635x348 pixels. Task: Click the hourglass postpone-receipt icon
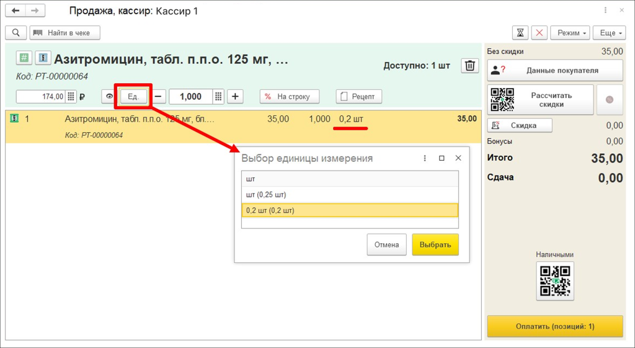(520, 33)
